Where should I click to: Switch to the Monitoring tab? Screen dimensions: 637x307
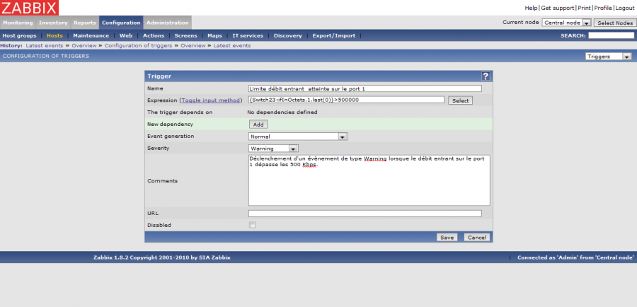tap(18, 23)
